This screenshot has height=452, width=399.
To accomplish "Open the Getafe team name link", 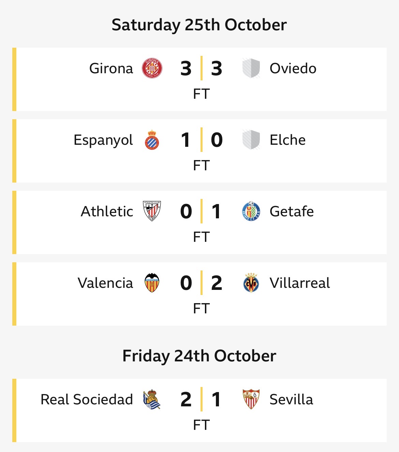I will (291, 212).
